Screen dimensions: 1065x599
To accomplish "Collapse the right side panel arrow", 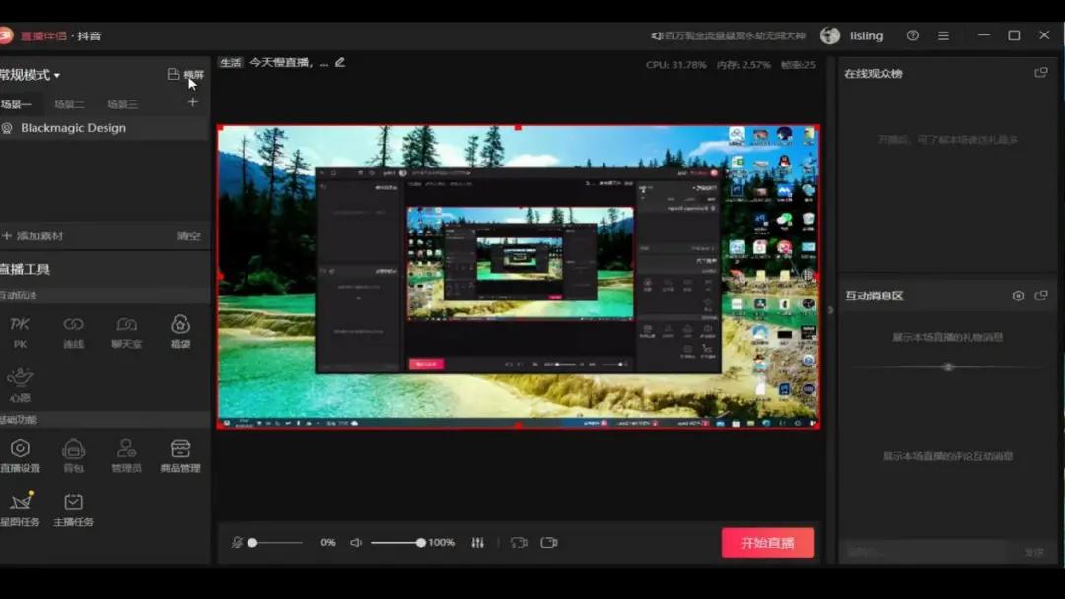I will [830, 310].
